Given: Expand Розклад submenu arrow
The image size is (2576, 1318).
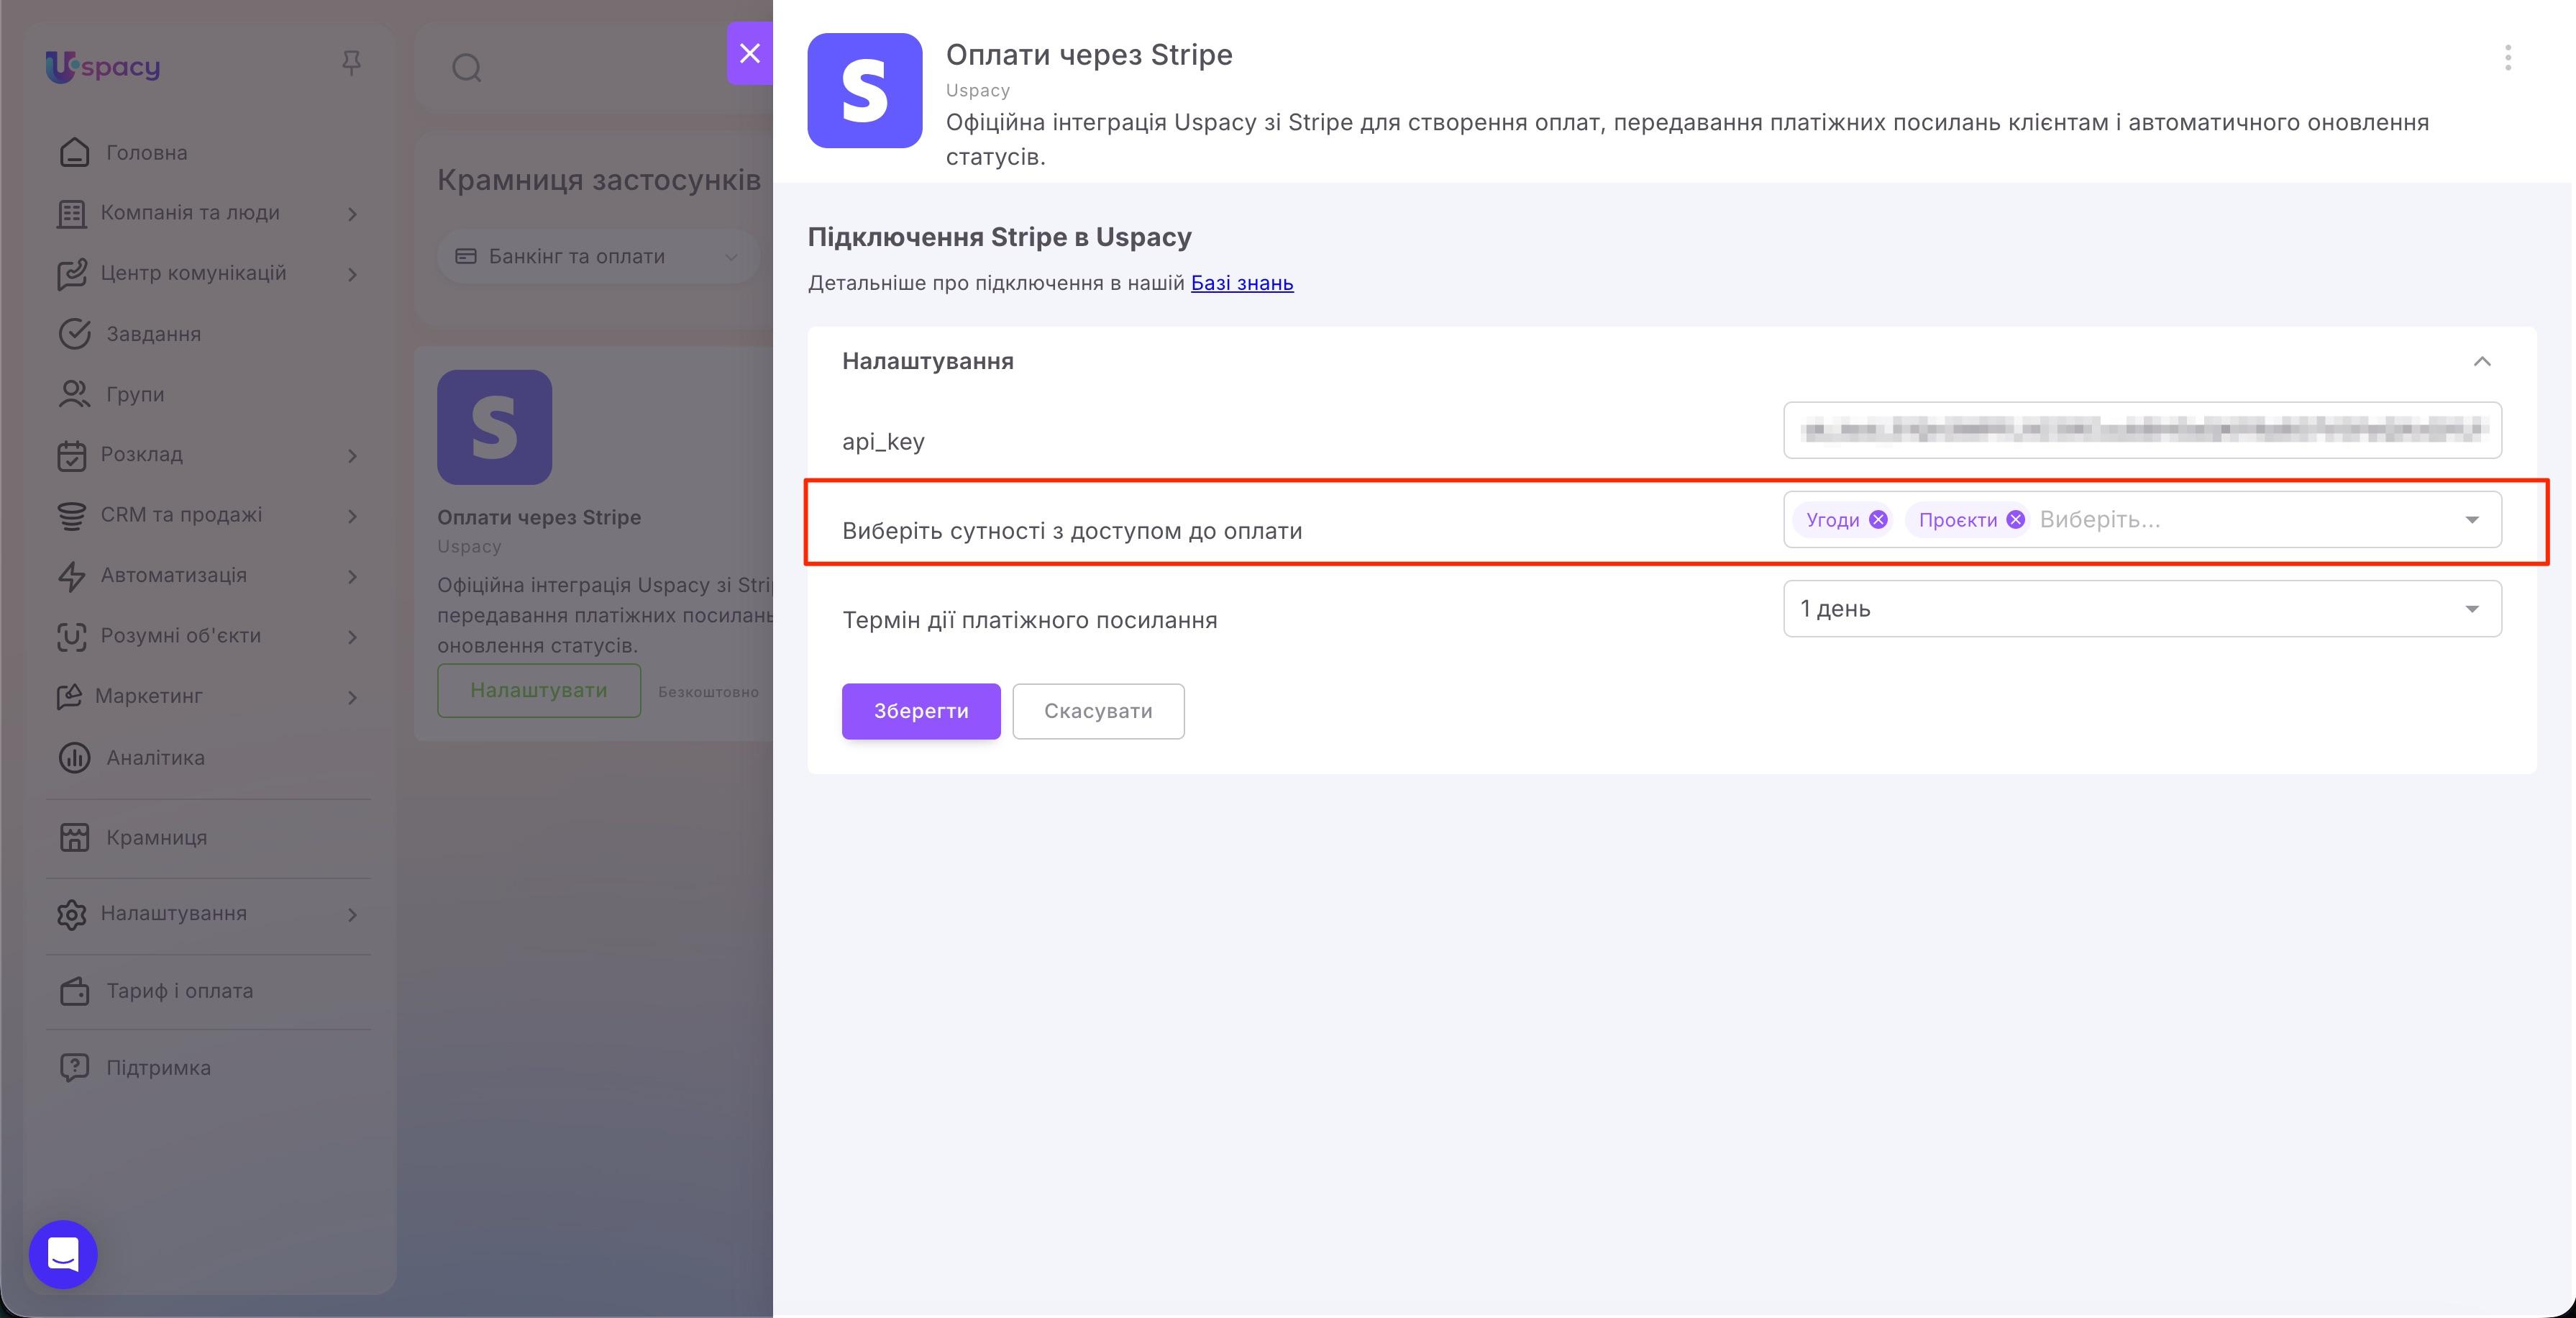Looking at the screenshot, I should 352,455.
